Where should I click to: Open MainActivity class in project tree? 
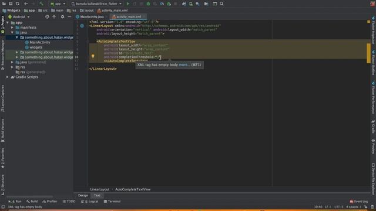(x=38, y=42)
